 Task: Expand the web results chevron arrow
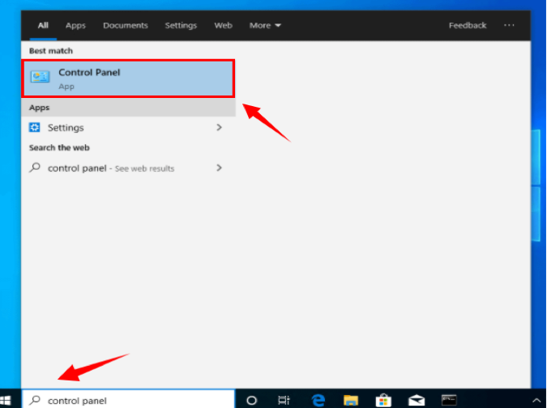tap(219, 168)
